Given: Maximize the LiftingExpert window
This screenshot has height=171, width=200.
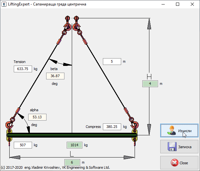Looking at the screenshot, I should tap(178, 4).
